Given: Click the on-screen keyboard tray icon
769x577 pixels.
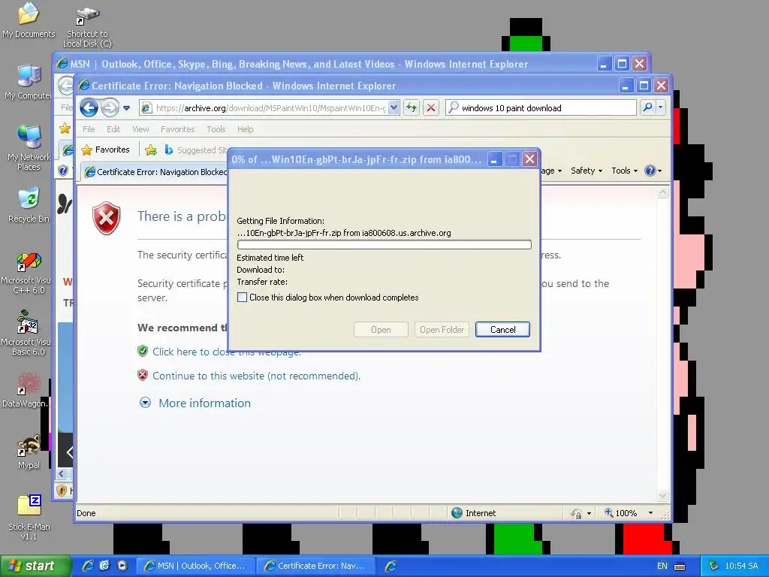Looking at the screenshot, I should (680, 566).
